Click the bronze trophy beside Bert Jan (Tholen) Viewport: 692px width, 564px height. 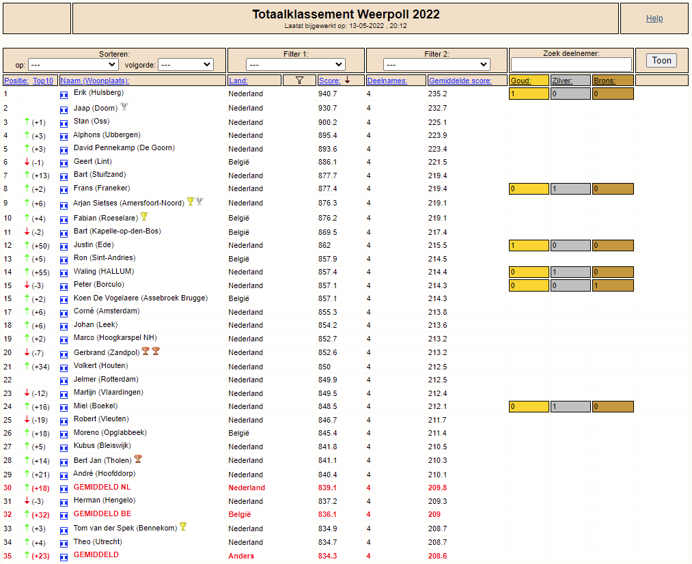click(x=138, y=460)
